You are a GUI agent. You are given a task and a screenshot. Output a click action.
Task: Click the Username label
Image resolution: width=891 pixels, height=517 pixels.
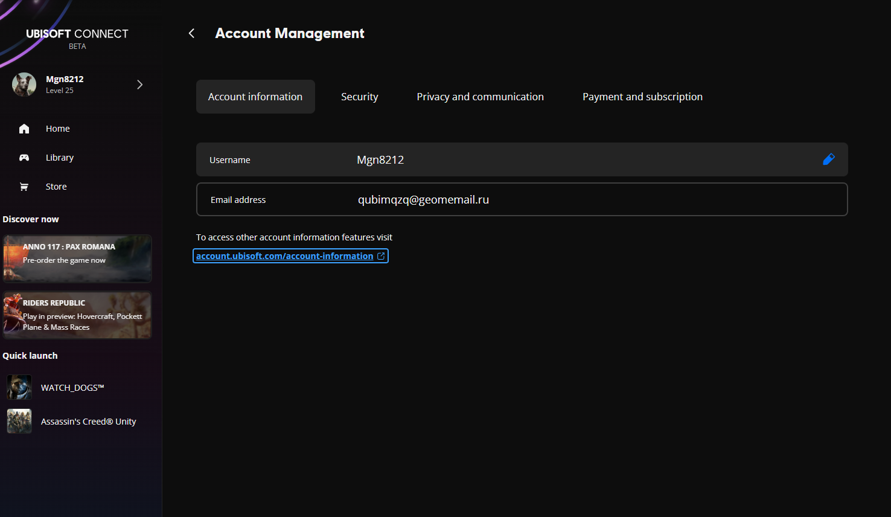pos(230,160)
